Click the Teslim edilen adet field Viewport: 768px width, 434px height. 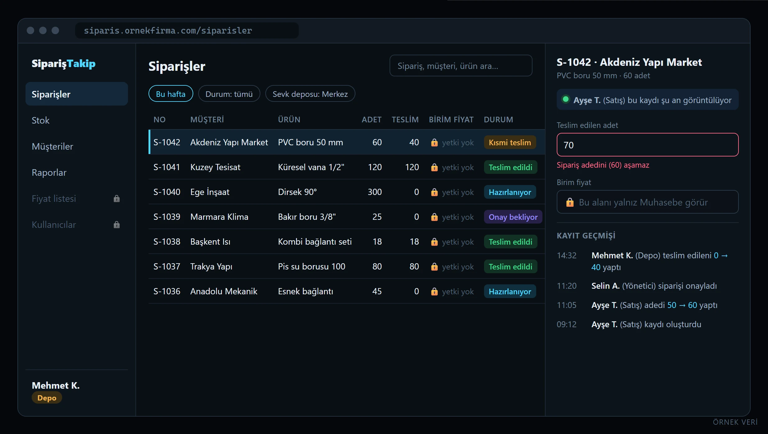pos(647,145)
